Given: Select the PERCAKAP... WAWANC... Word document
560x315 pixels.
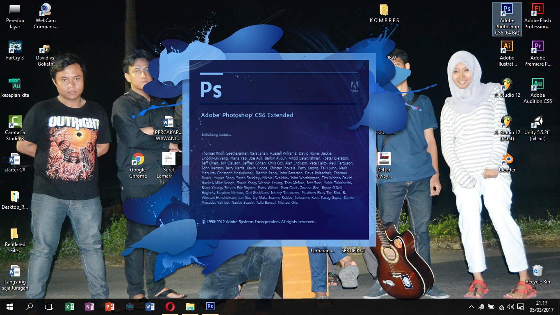Looking at the screenshot, I should click(x=168, y=128).
